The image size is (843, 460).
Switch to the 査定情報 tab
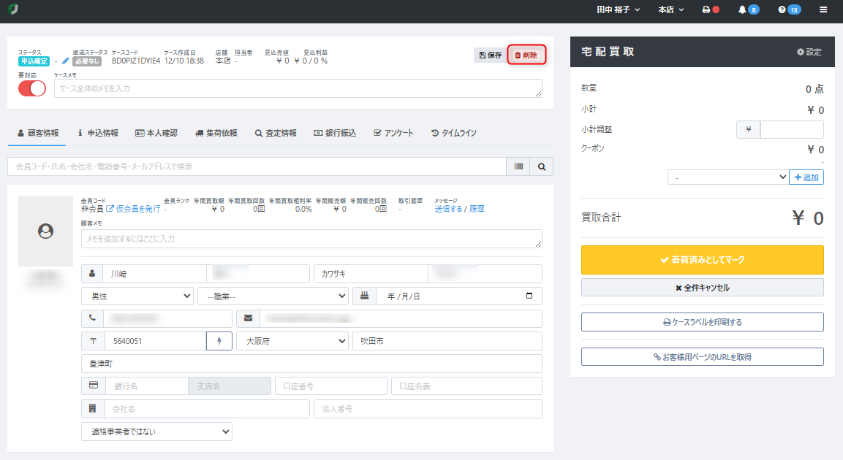276,133
